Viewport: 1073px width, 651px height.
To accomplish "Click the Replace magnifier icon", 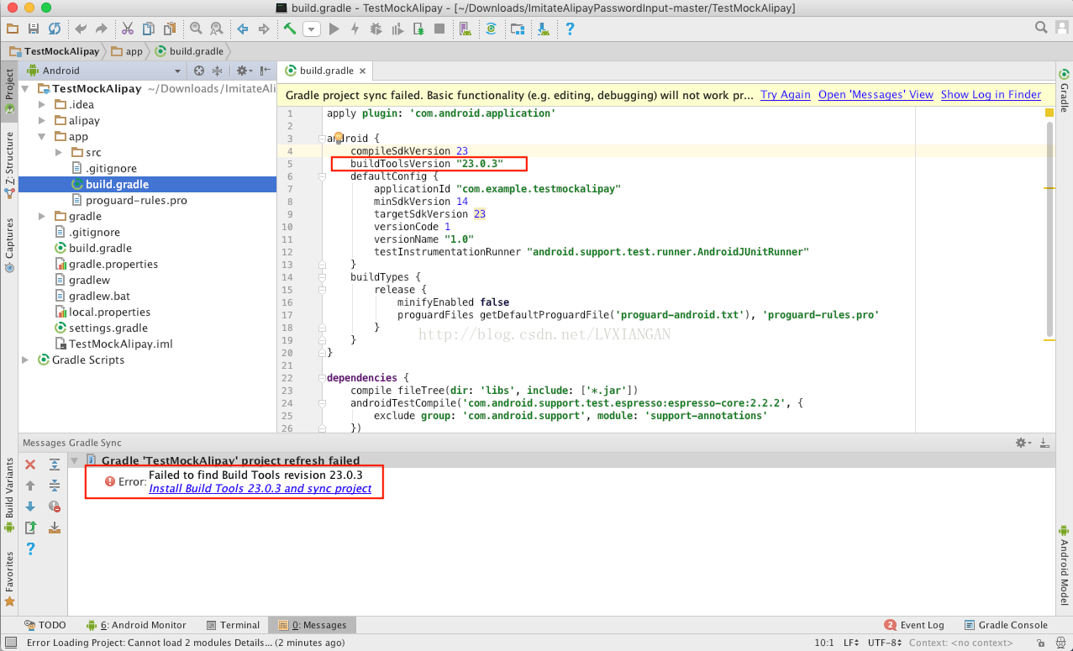I will (217, 29).
